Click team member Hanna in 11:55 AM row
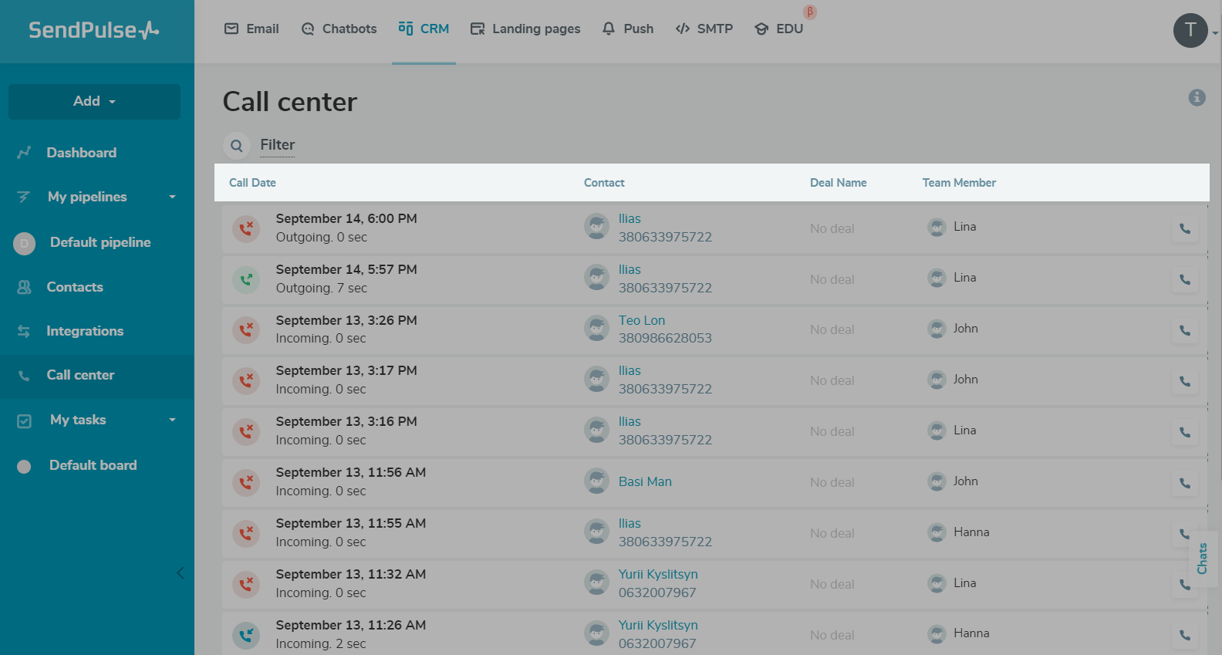This screenshot has width=1222, height=655. click(971, 532)
